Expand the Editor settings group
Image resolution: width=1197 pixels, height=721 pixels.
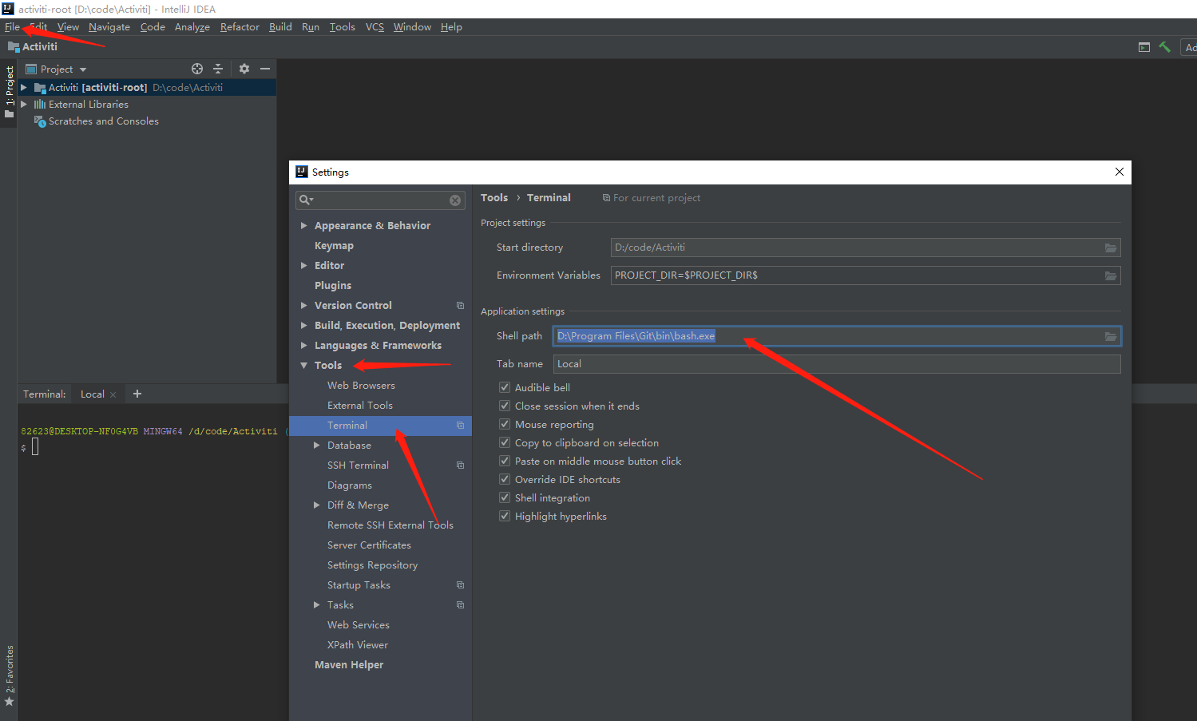304,266
